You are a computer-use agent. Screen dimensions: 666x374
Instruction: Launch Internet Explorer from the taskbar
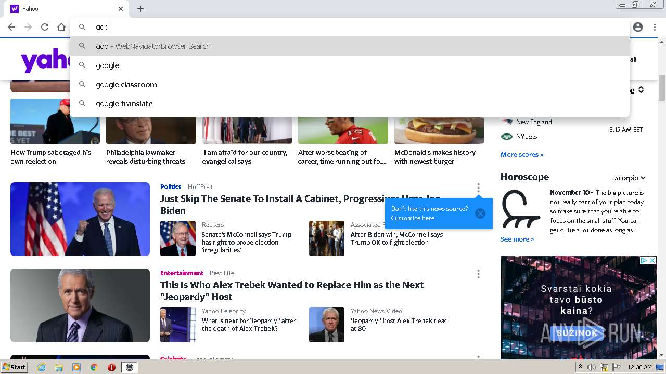(41, 367)
